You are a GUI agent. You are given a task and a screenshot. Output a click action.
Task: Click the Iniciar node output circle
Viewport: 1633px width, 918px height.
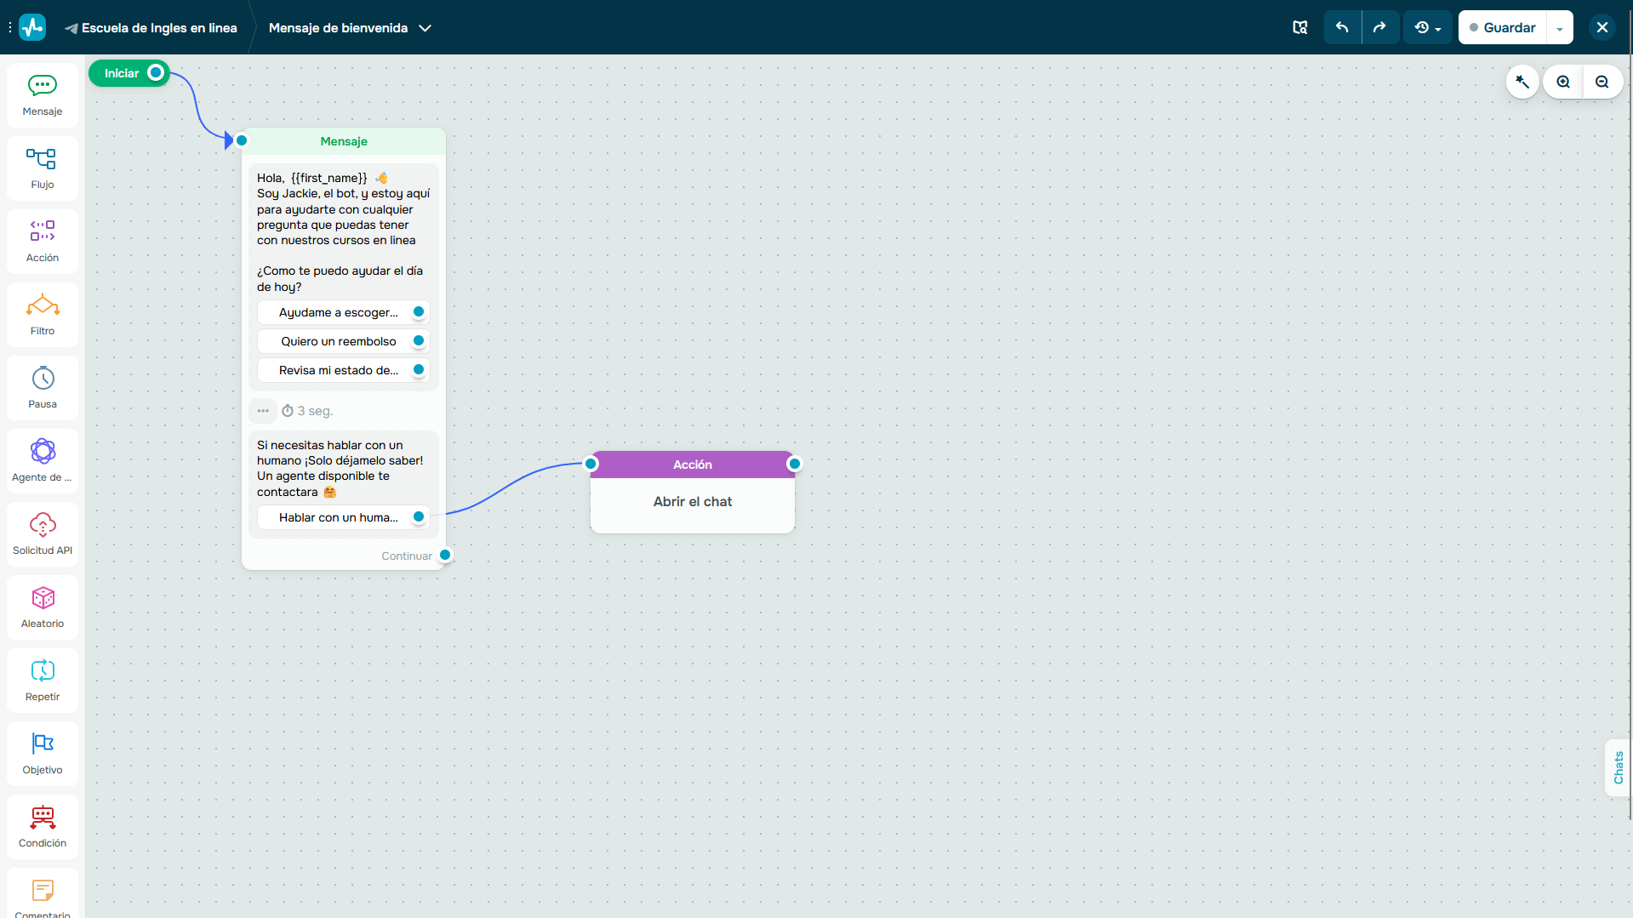pos(156,73)
